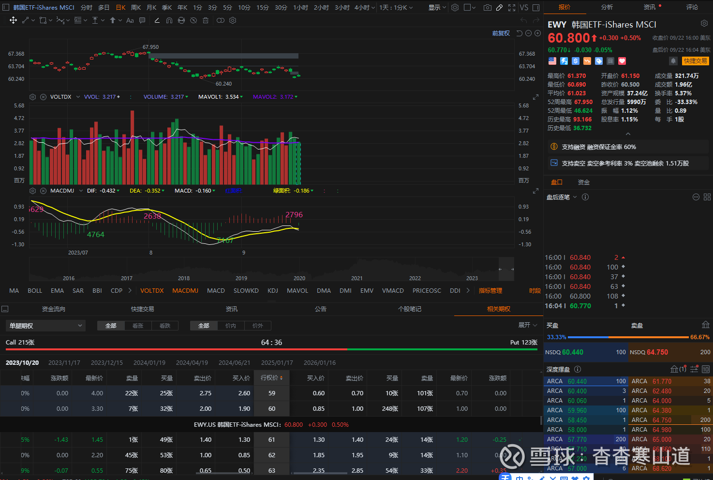713x480 pixels.
Task: Delete drawings with the trash icon
Action: [206, 20]
